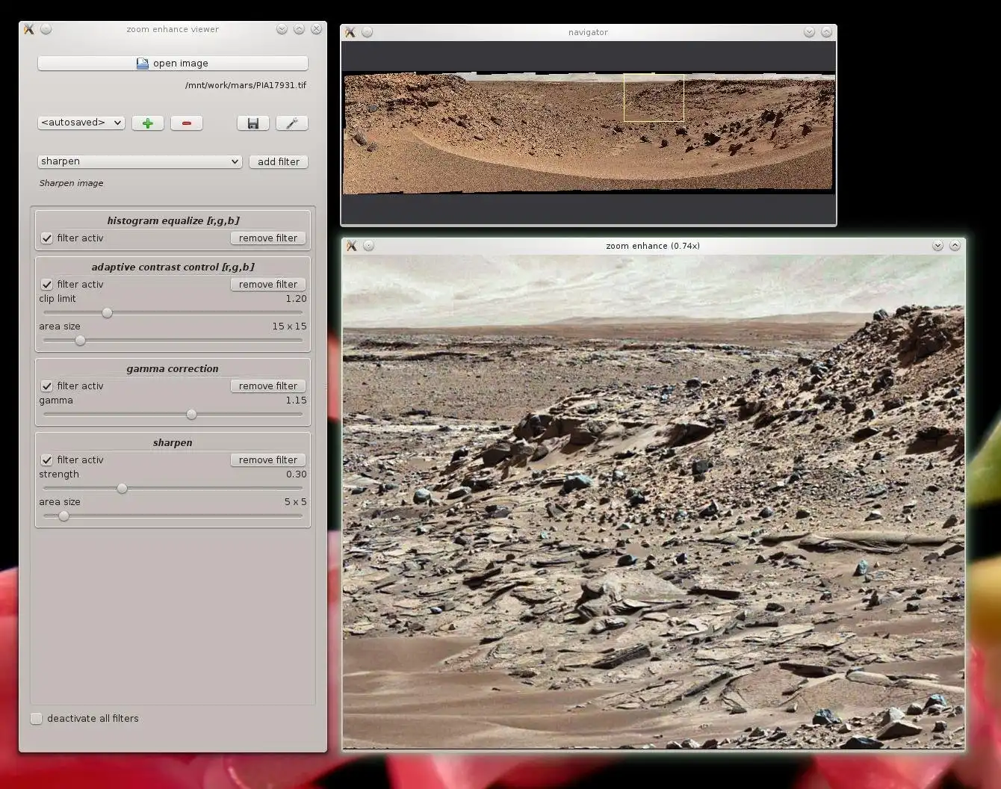1001x789 pixels.
Task: Maximize the zoom enhance (0.74x) window
Action: [955, 246]
